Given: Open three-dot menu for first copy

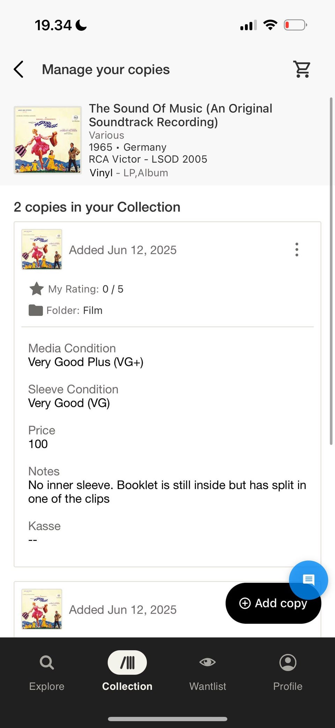Looking at the screenshot, I should click(x=297, y=250).
